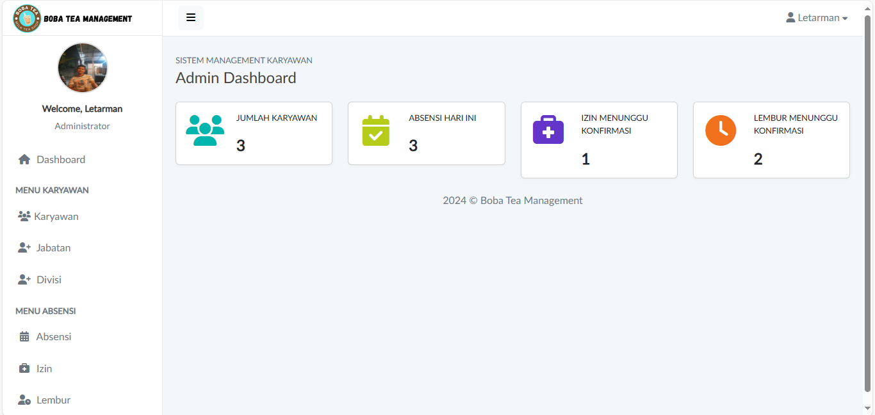Click the admin profile avatar photo
875x415 pixels.
pyautogui.click(x=83, y=68)
